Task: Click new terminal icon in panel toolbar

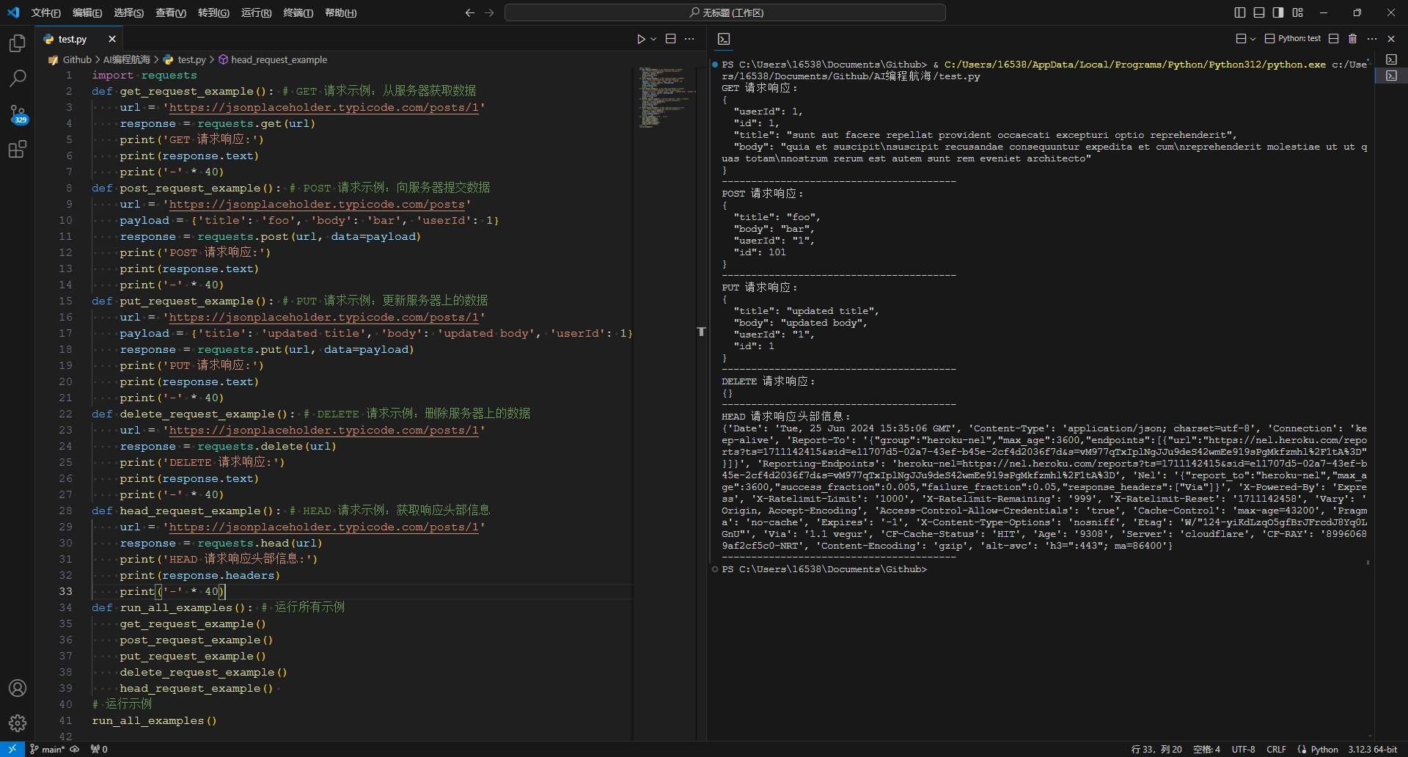Action: (1241, 39)
